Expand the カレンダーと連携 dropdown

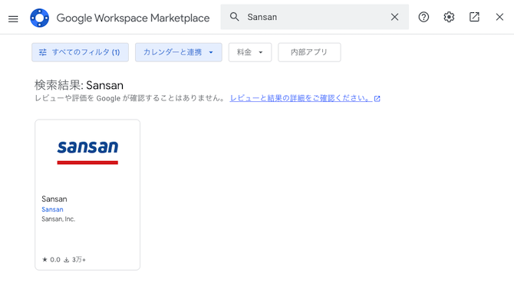178,52
